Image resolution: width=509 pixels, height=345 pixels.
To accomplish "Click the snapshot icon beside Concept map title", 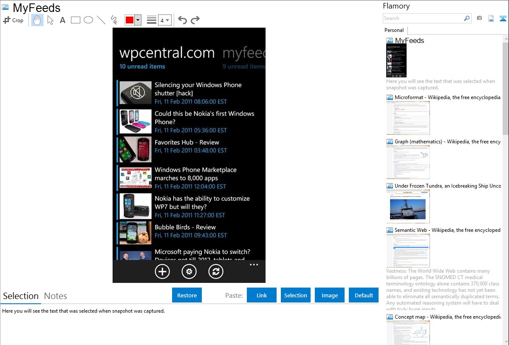I will coord(390,317).
